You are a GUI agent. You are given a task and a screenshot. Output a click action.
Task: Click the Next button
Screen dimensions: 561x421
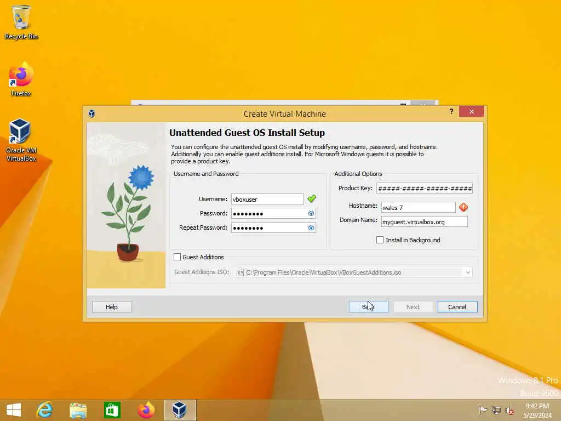[x=413, y=307]
